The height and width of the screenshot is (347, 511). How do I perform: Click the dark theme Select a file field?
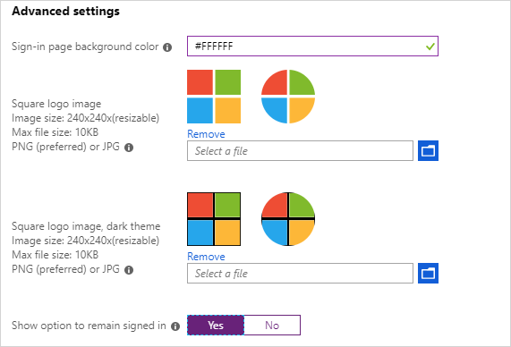click(x=300, y=274)
